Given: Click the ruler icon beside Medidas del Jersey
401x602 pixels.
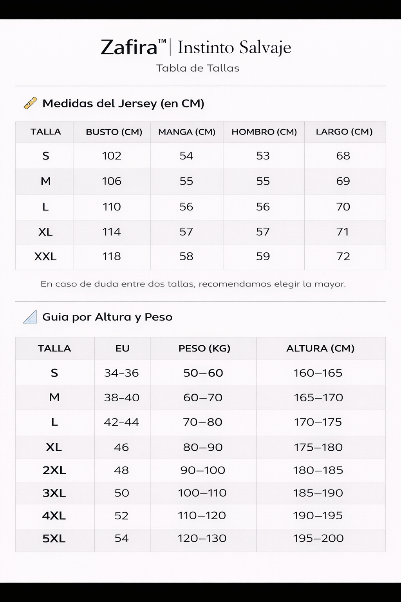Looking at the screenshot, I should pyautogui.click(x=30, y=103).
